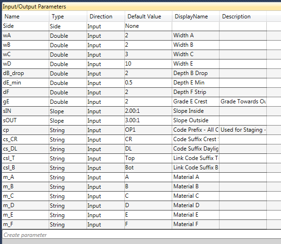Viewport: 281px width, 244px height.
Task: Select the 'wB' parameter name cell
Action: (x=26, y=45)
